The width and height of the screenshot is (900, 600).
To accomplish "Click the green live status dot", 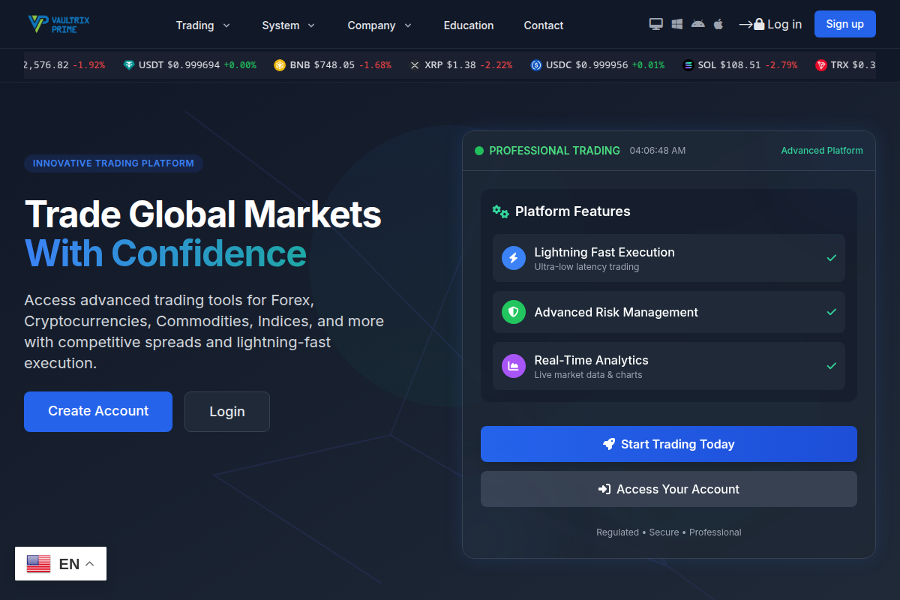I will coord(479,151).
